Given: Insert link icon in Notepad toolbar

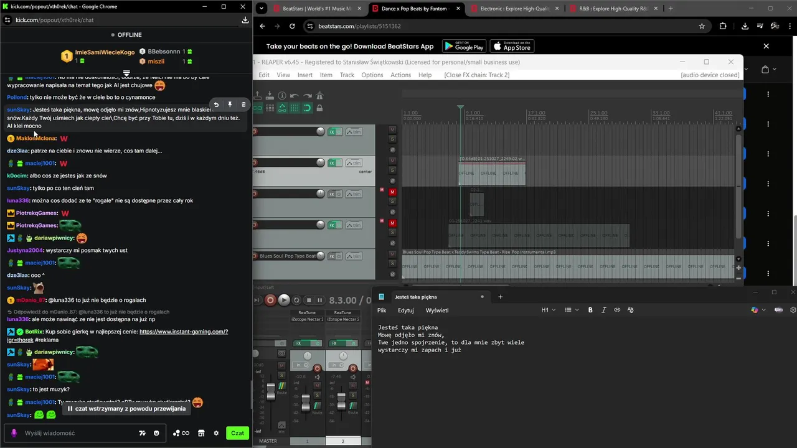Looking at the screenshot, I should coord(617,310).
